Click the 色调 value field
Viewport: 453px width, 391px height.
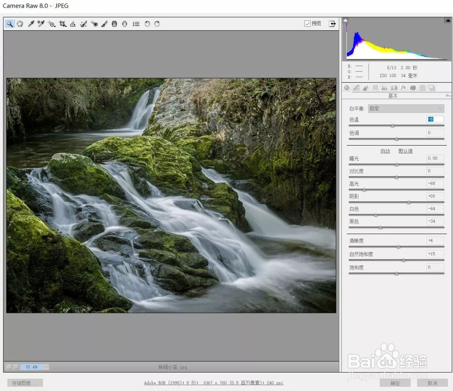coord(435,133)
